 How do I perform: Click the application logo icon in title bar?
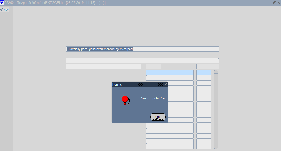pos(2,3)
